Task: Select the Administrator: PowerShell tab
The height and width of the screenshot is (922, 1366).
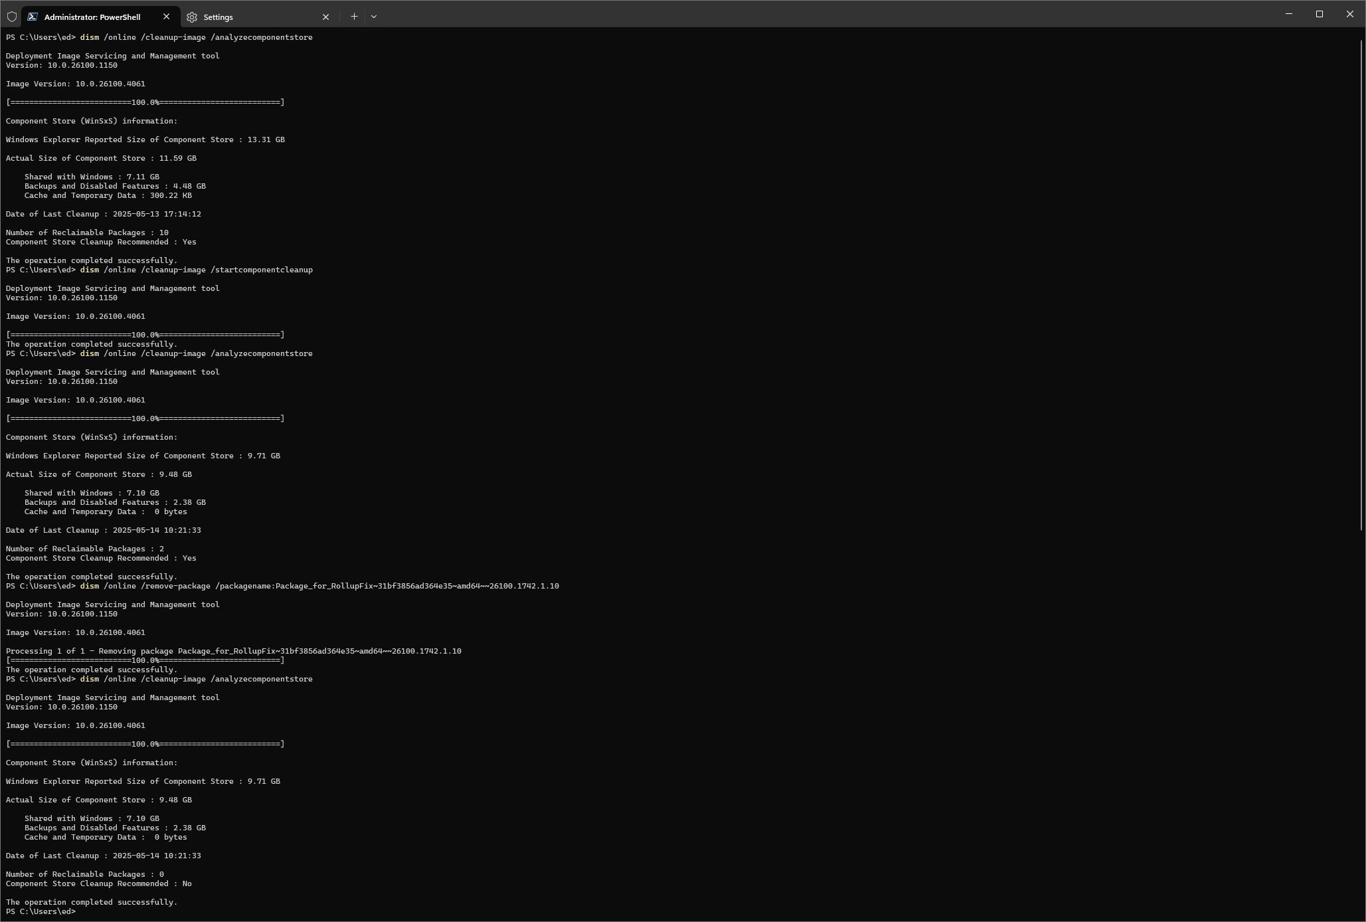Action: [93, 17]
